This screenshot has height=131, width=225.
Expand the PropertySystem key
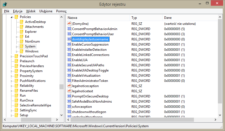click(11, 71)
